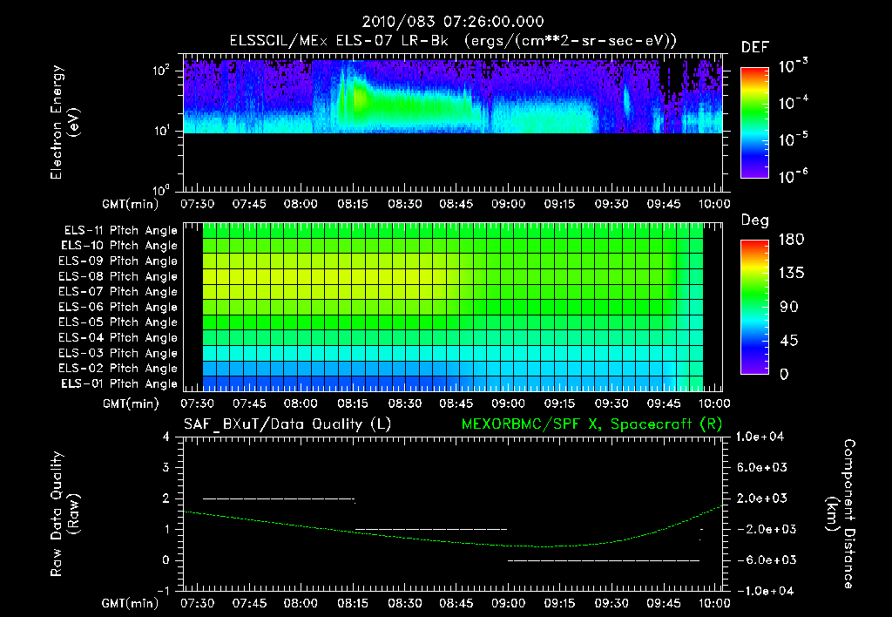The width and height of the screenshot is (892, 617).
Task: Click the 09:45 label under the bottom plot
Action: coord(663,603)
